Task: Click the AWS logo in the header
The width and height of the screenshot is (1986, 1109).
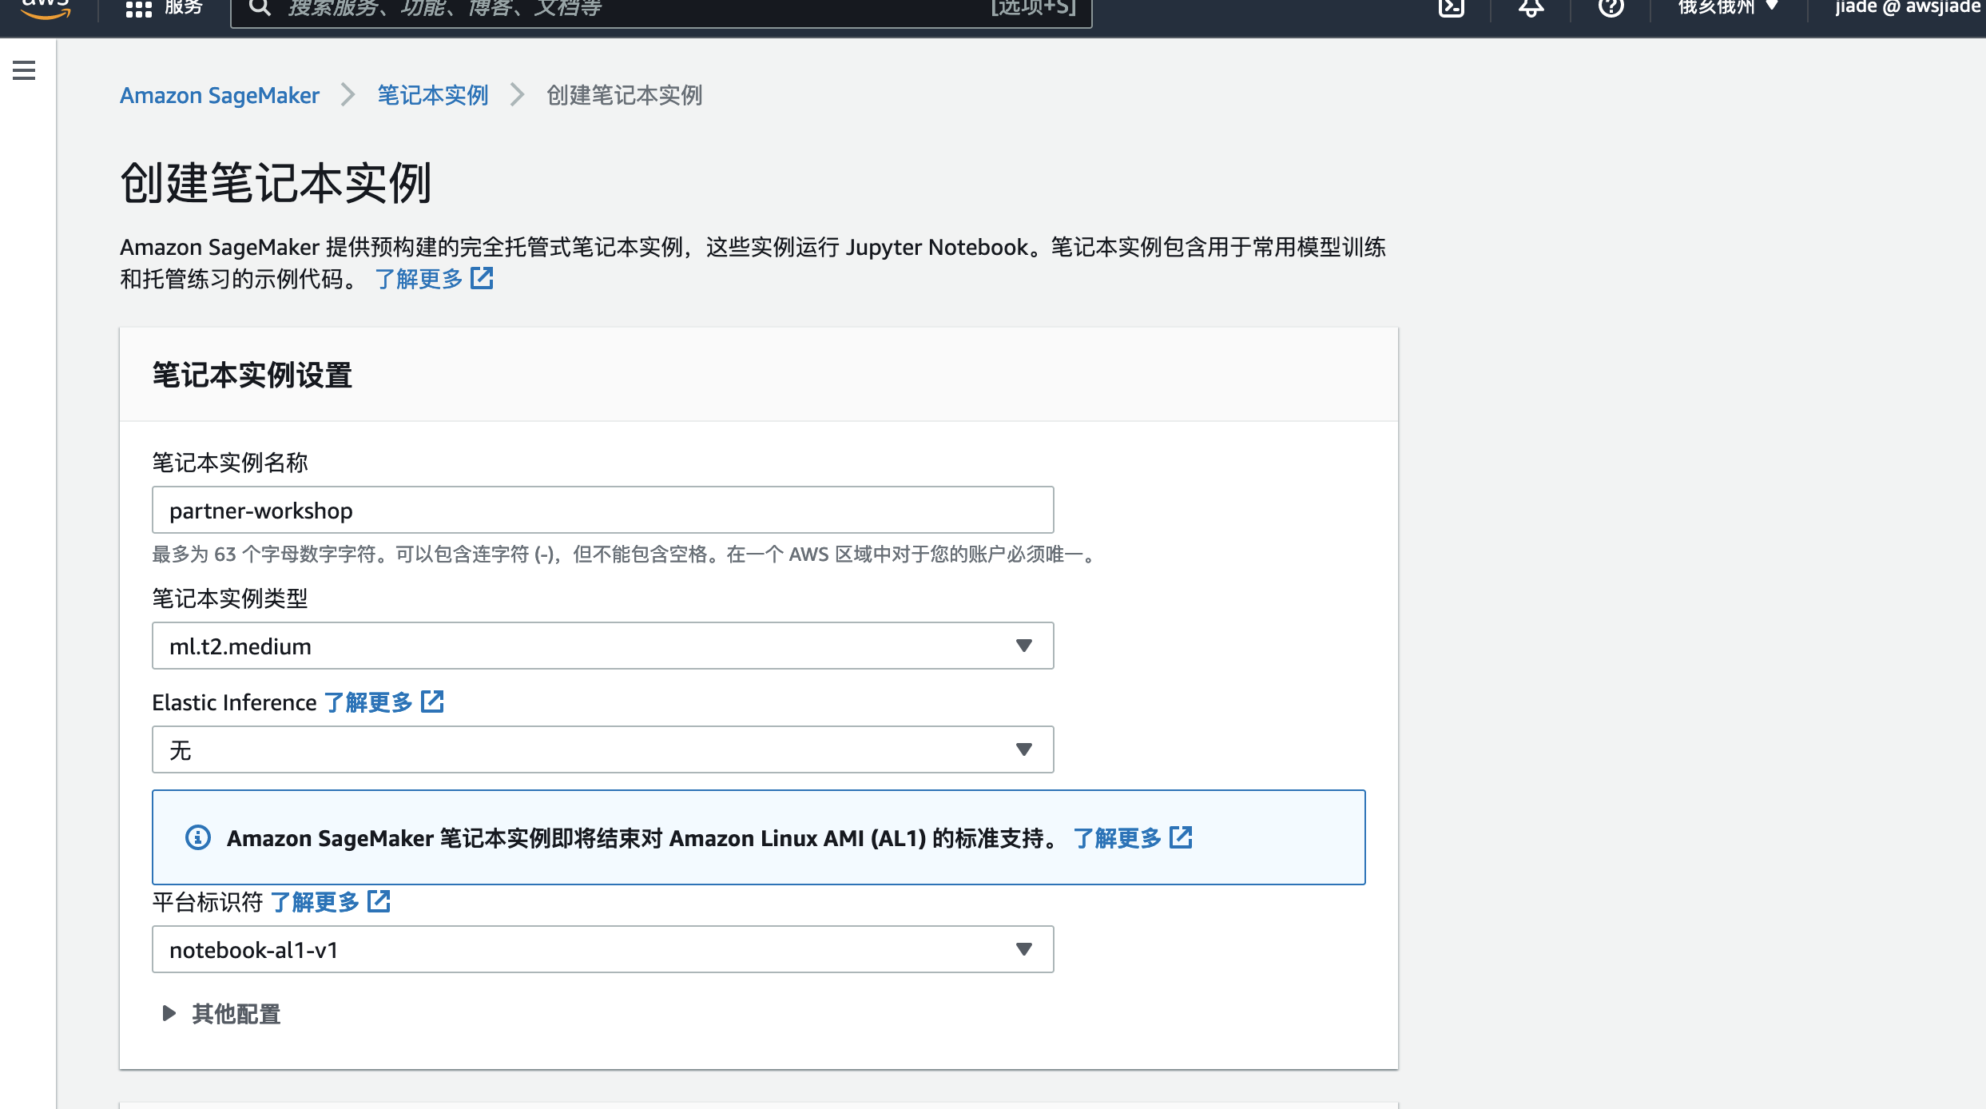Action: tap(46, 8)
